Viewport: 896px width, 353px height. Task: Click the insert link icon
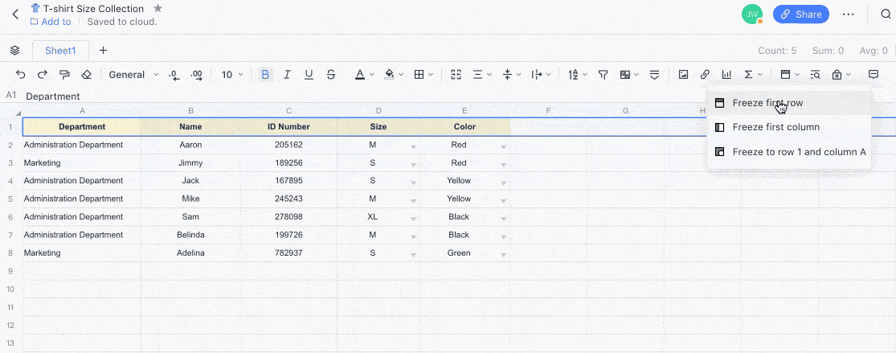705,75
